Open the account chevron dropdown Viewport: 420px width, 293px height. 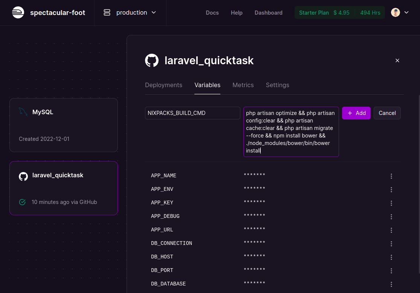pos(405,12)
